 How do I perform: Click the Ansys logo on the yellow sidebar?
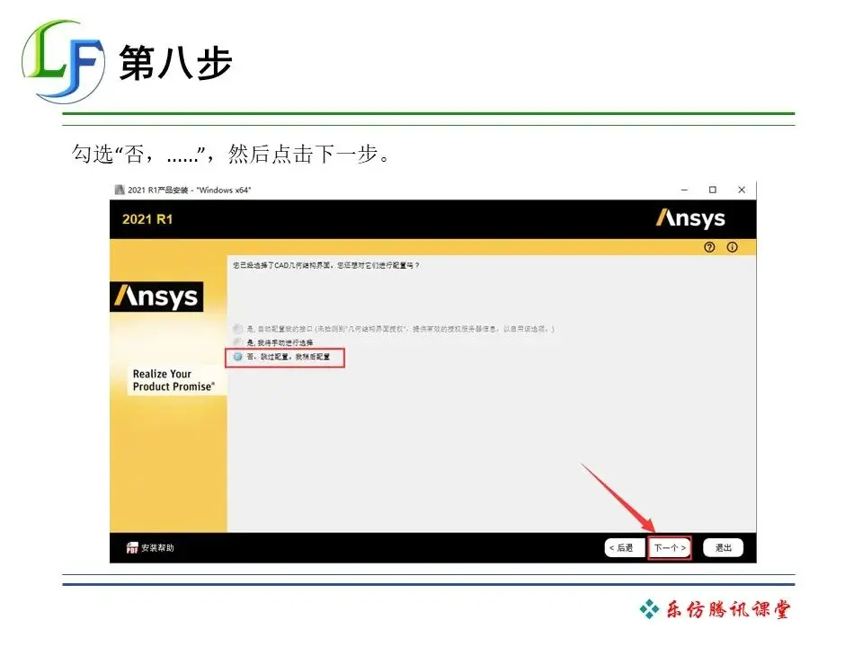(x=156, y=297)
